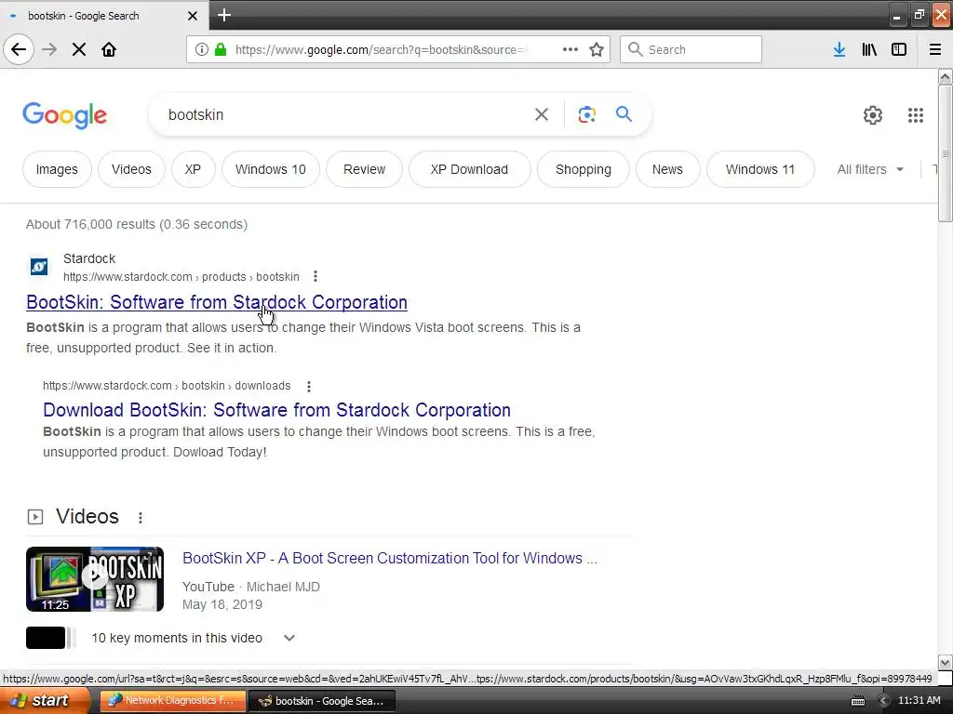
Task: Click the Firefox toolbar Search field
Action: click(x=691, y=49)
